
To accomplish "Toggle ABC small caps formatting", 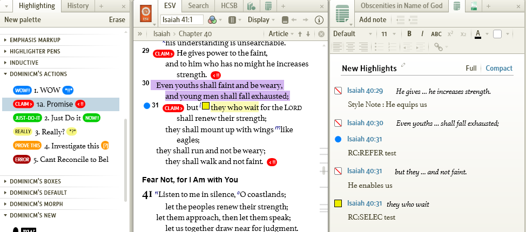I will 436,34.
